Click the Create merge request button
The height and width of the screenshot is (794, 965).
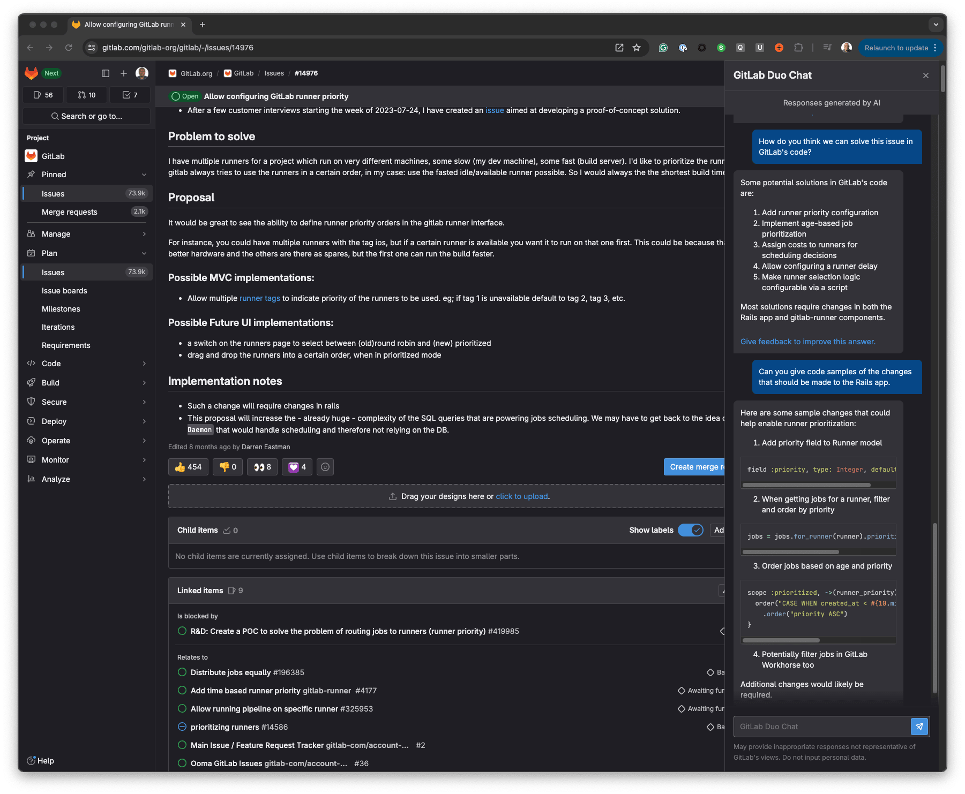click(694, 467)
